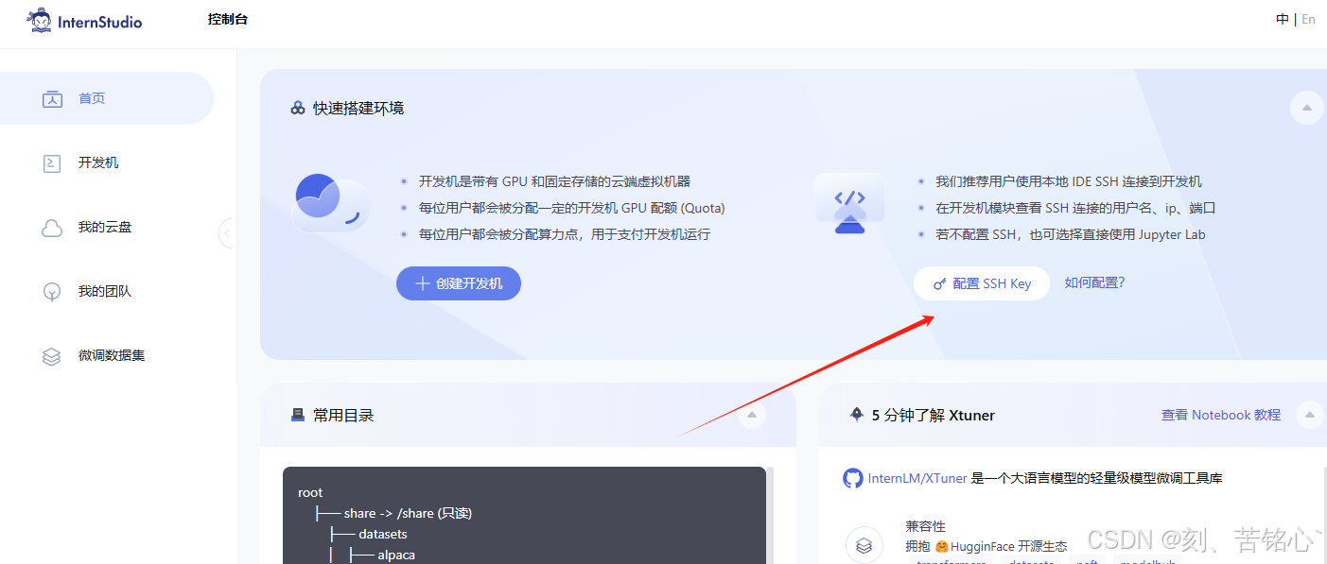Open the 如何配置? link

coord(1094,282)
